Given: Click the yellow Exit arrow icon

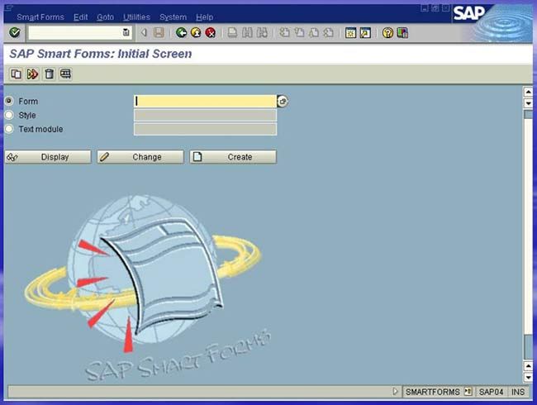Looking at the screenshot, I should 196,32.
